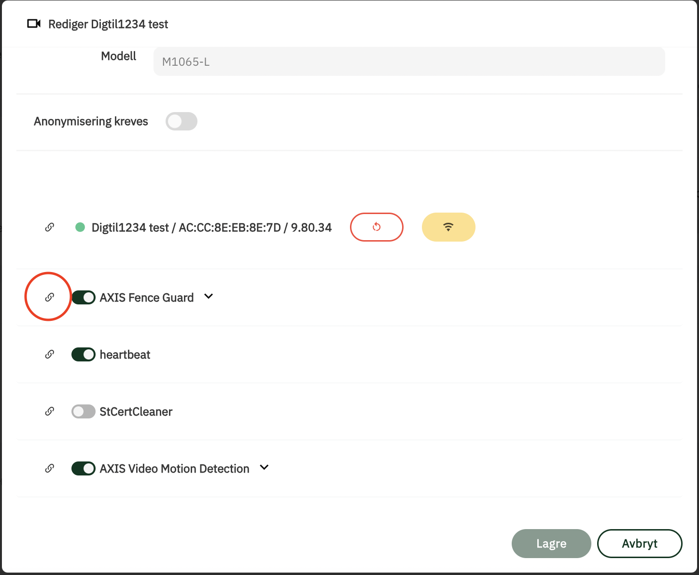Click the AXIS Video Motion Detection label
Viewport: 699px width, 575px height.
[175, 469]
